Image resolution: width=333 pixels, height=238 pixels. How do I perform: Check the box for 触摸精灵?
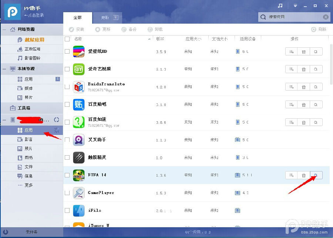point(67,157)
